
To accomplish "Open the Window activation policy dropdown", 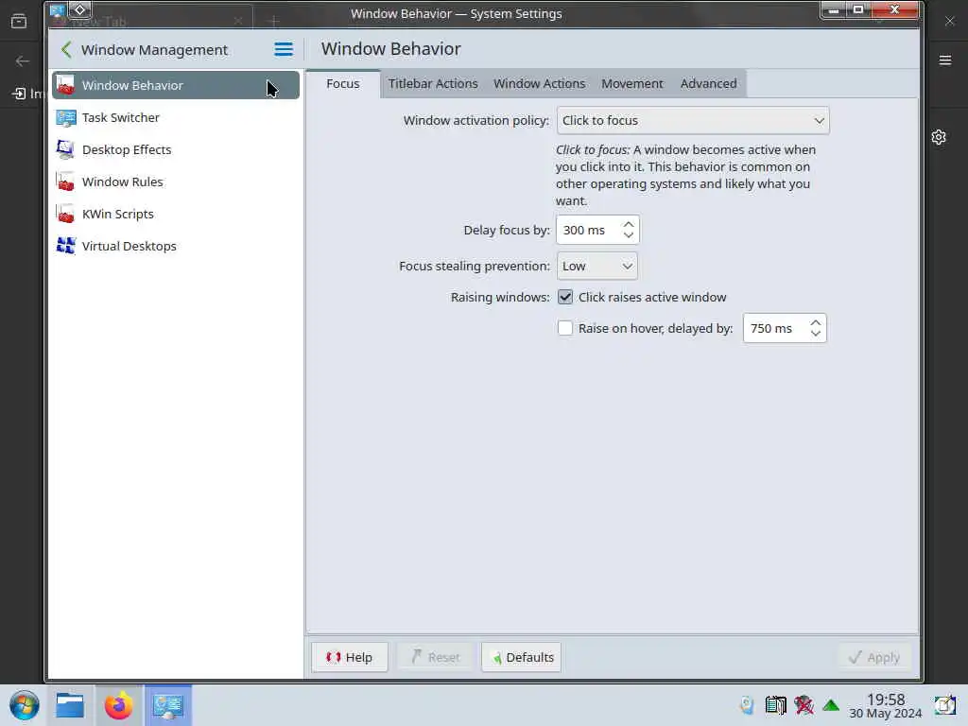I will (x=693, y=120).
